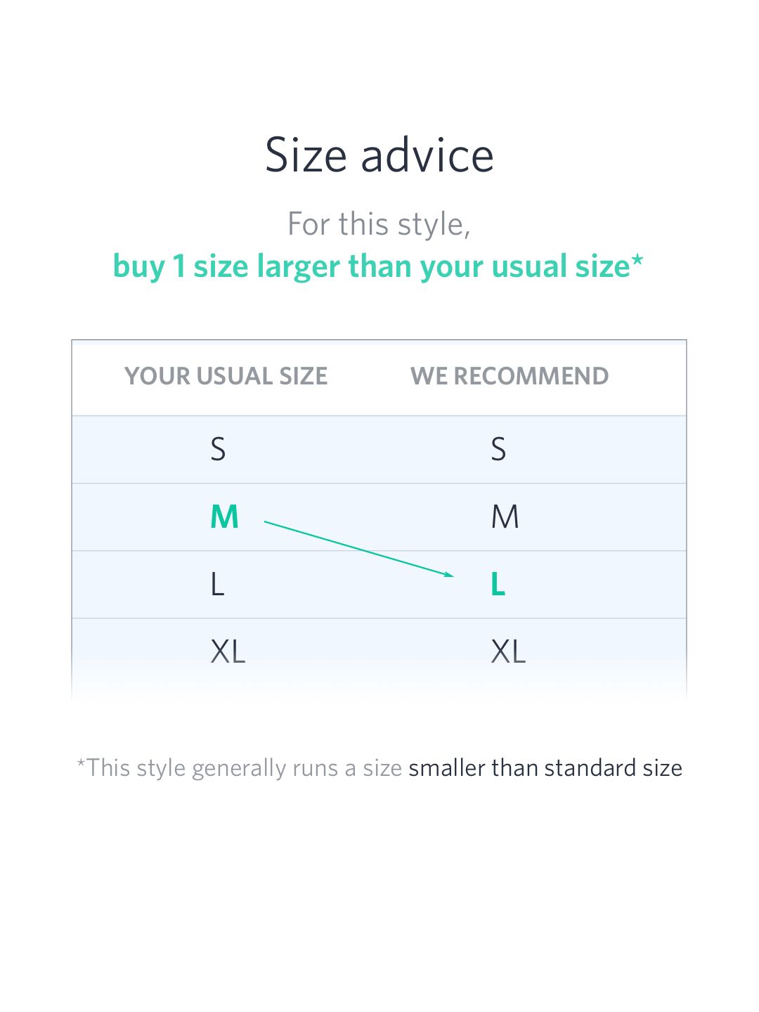Image resolution: width=759 pixels, height=1012 pixels.
Task: Click the YOUR USUAL SIZE column header
Action: (226, 376)
